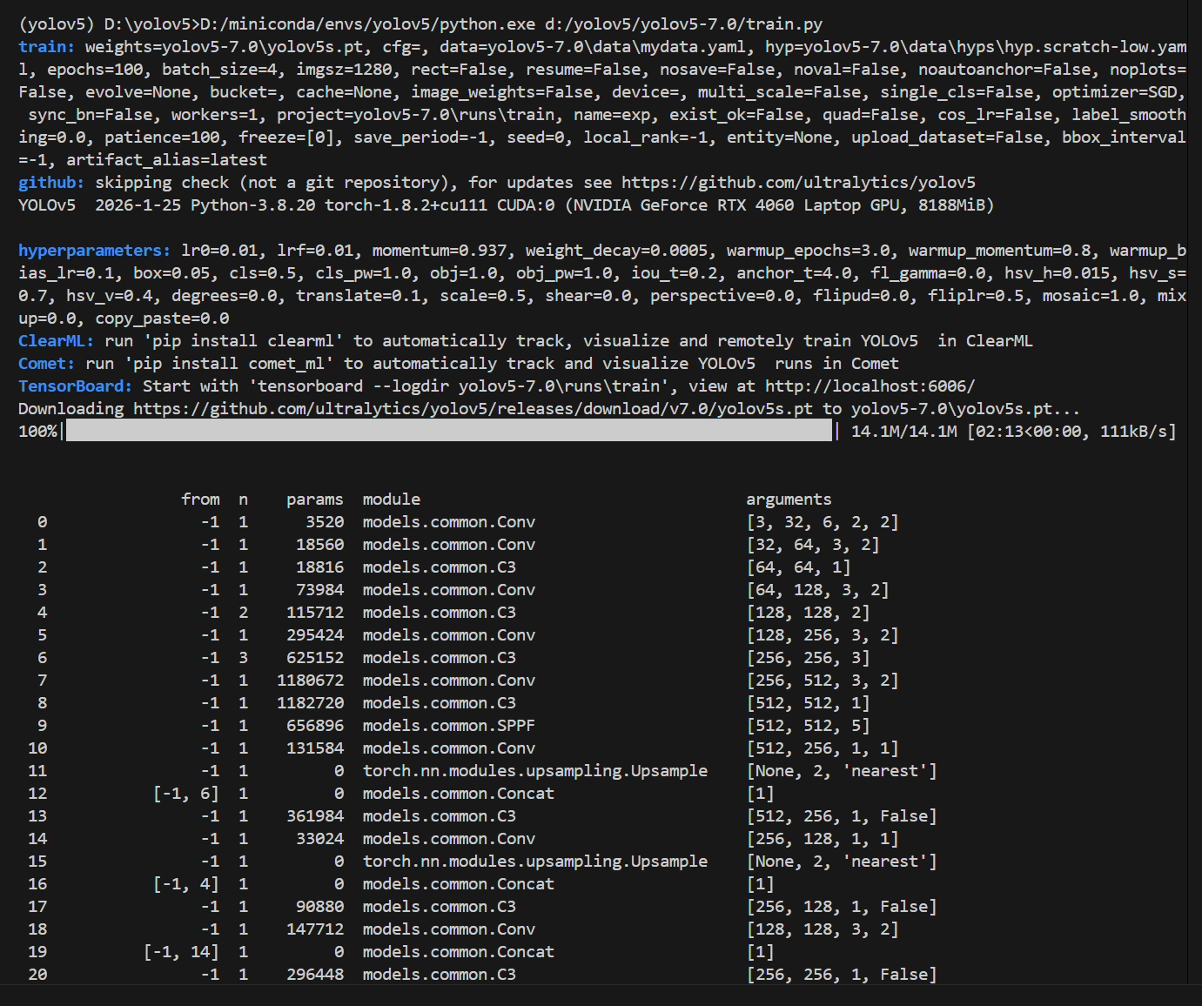Click the 'Python-3.8.20' version text

(252, 205)
